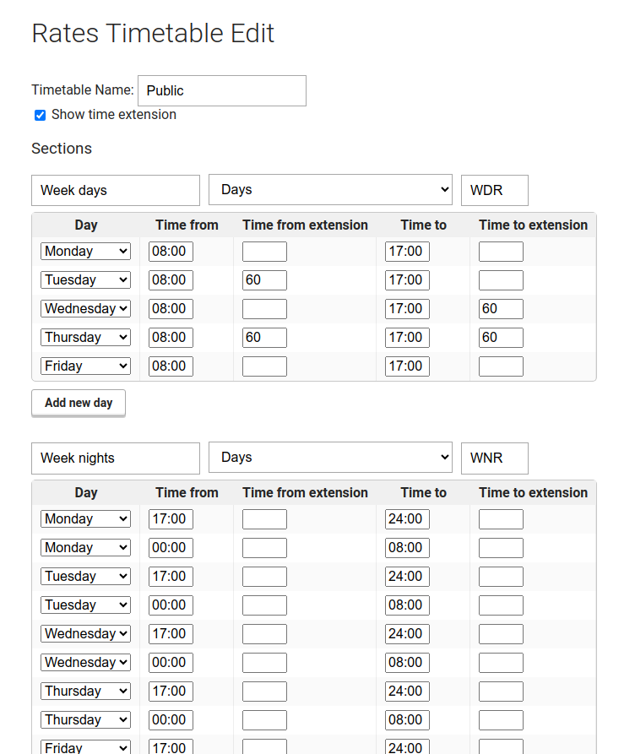This screenshot has width=635, height=754.
Task: Uncheck the Show time extension checkbox
Action: pyautogui.click(x=40, y=115)
